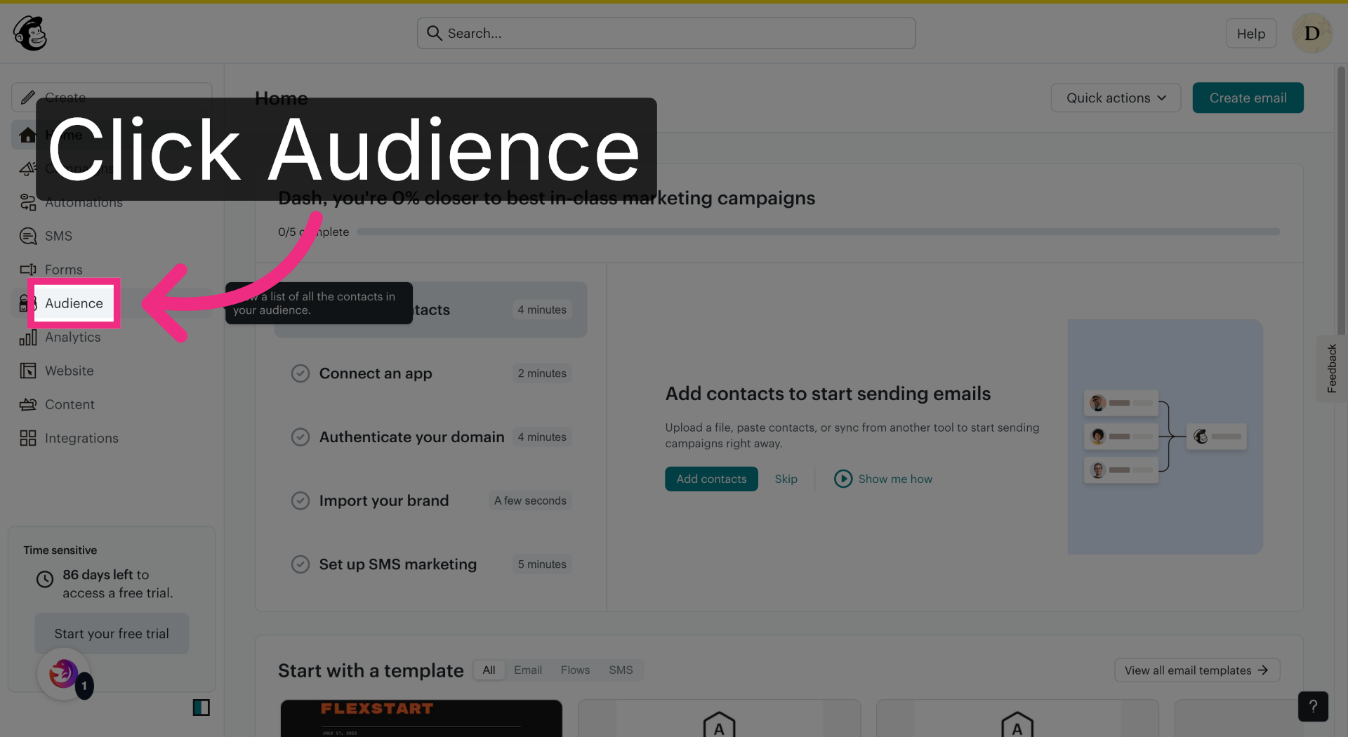Collapse sidebar with the panel toggle icon
This screenshot has height=737, width=1348.
point(201,707)
